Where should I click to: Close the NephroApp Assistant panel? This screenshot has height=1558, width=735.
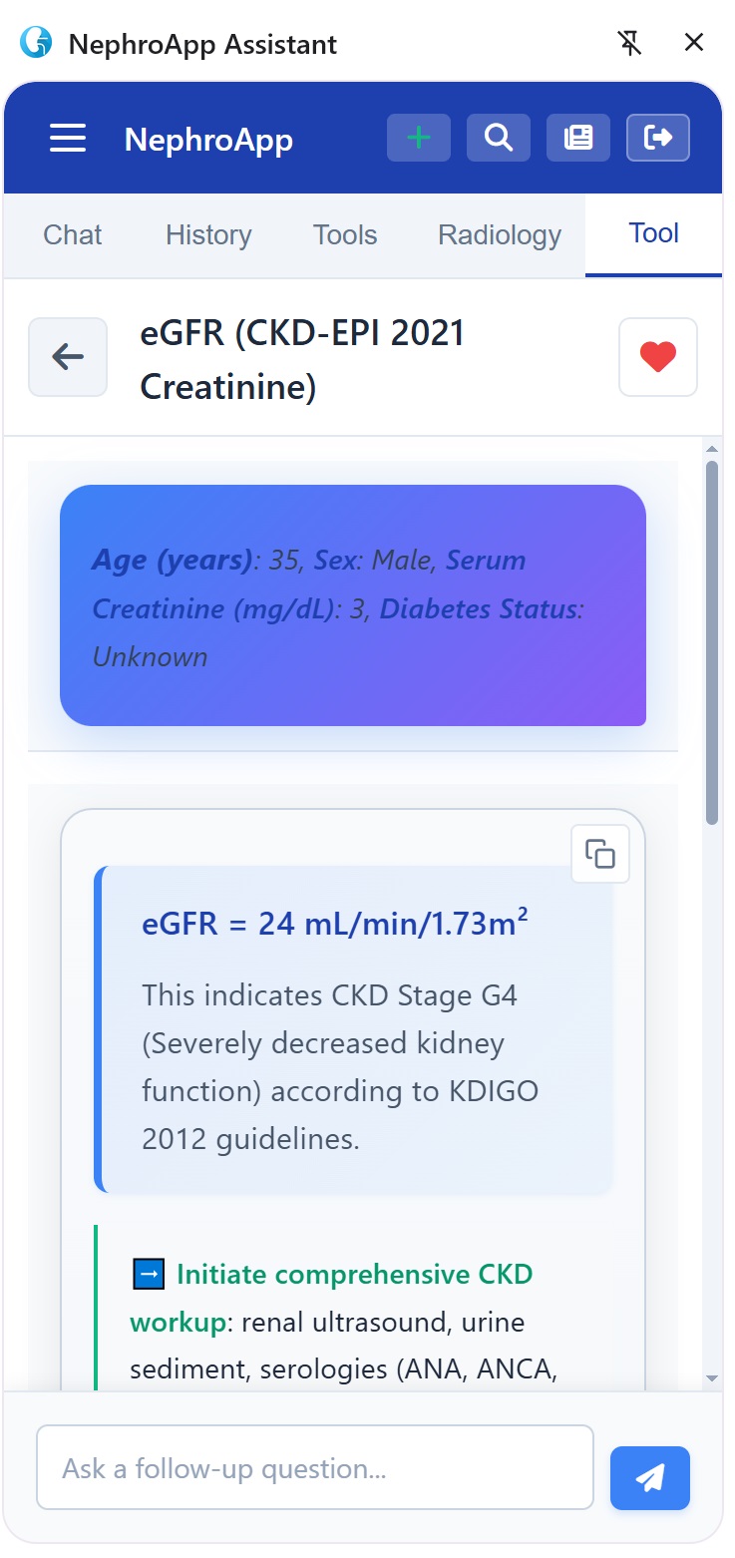694,43
